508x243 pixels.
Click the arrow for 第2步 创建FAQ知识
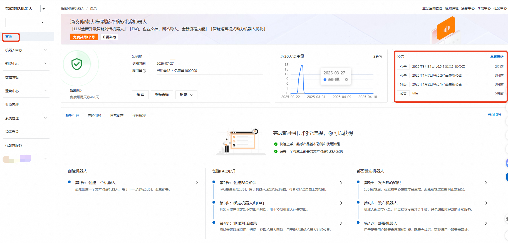[341, 183]
